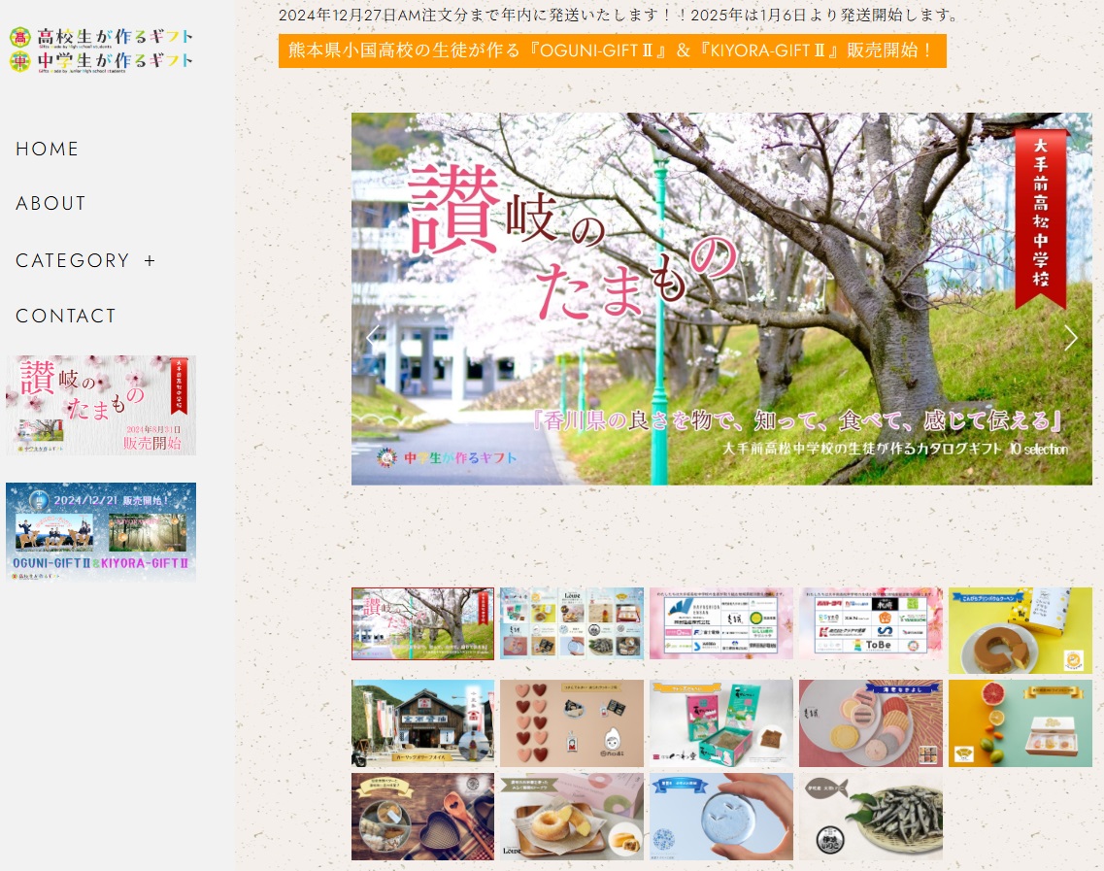Image resolution: width=1104 pixels, height=871 pixels.
Task: Open the HOME menu item
Action: coord(47,149)
